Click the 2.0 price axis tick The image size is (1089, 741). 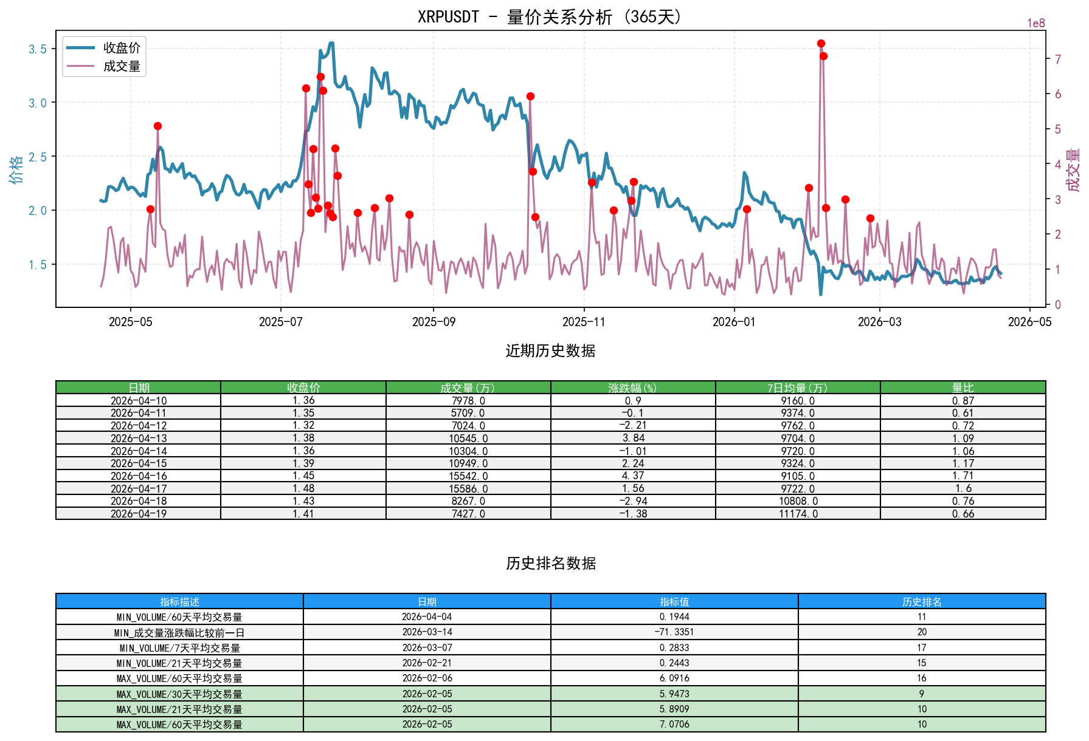coord(38,211)
